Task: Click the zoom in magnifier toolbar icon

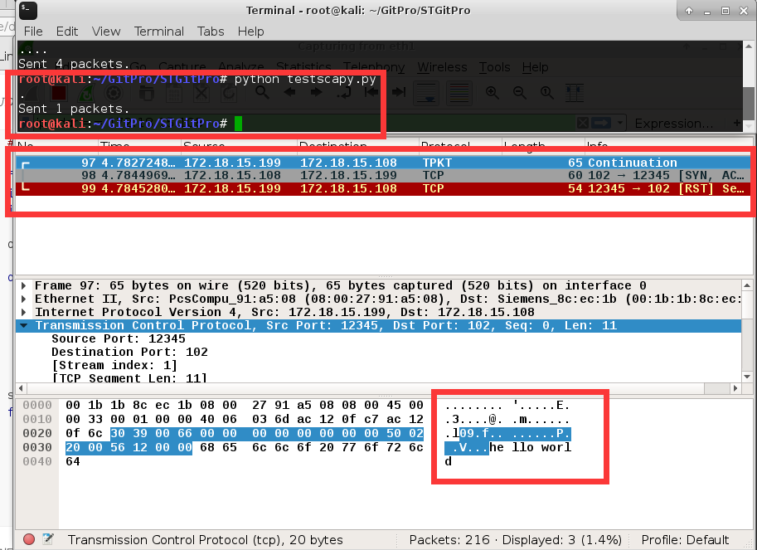Action: (493, 93)
